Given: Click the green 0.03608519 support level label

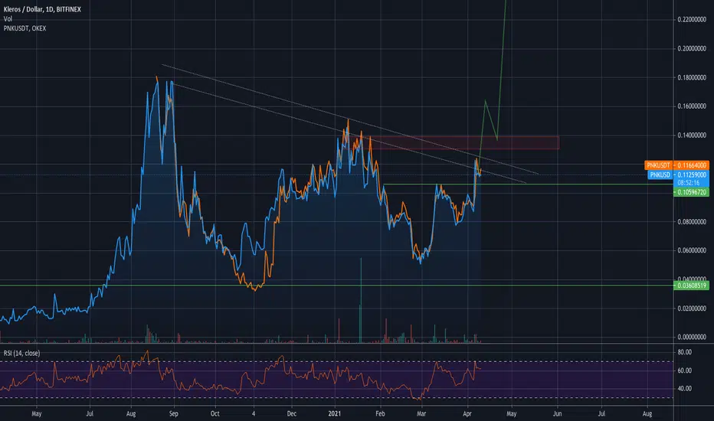Looking at the screenshot, I should (x=691, y=286).
